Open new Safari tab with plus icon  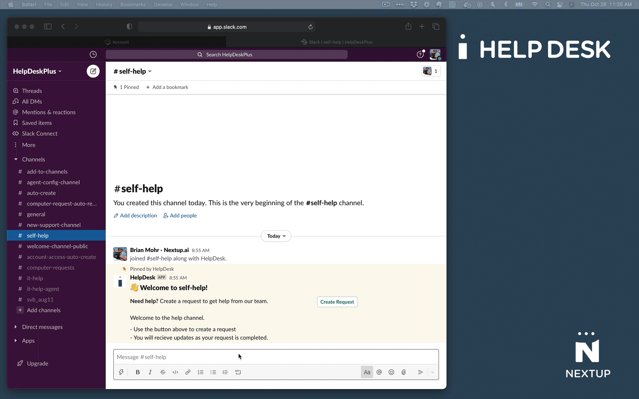[x=422, y=26]
